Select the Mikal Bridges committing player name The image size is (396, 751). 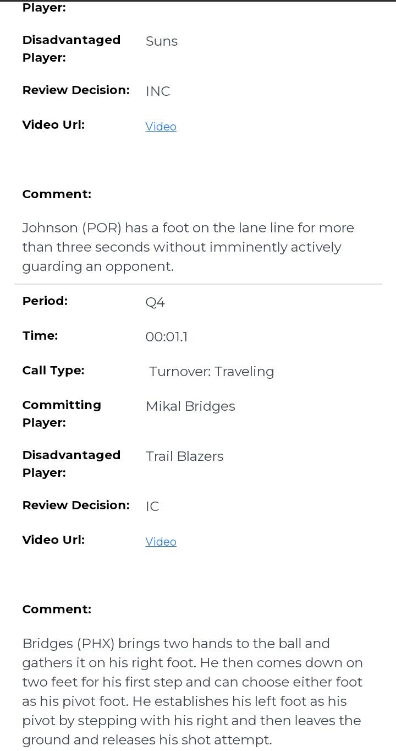pos(190,406)
